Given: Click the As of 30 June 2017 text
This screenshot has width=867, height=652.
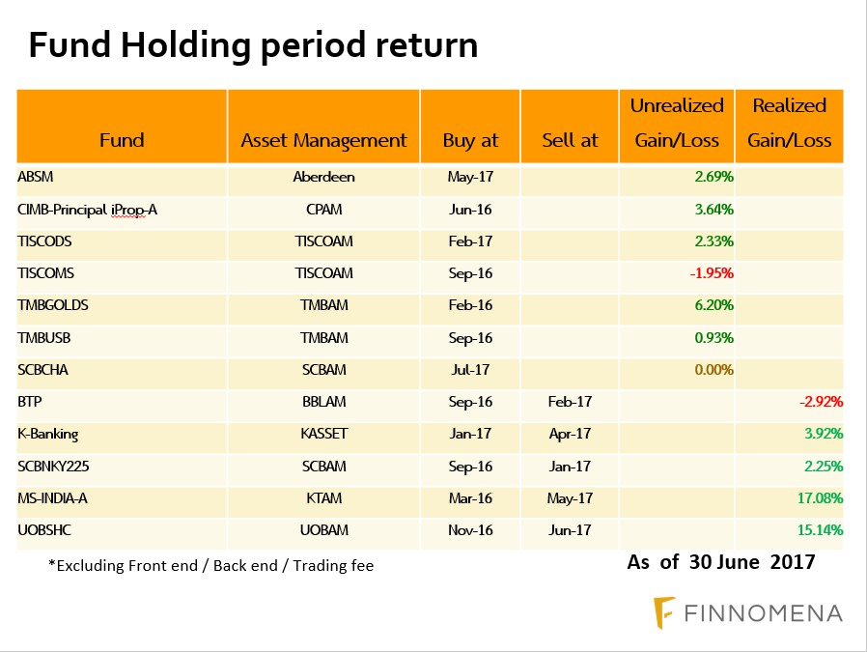Looking at the screenshot, I should (720, 561).
